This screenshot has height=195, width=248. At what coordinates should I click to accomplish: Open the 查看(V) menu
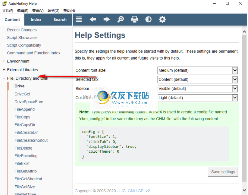pyautogui.click(x=38, y=11)
